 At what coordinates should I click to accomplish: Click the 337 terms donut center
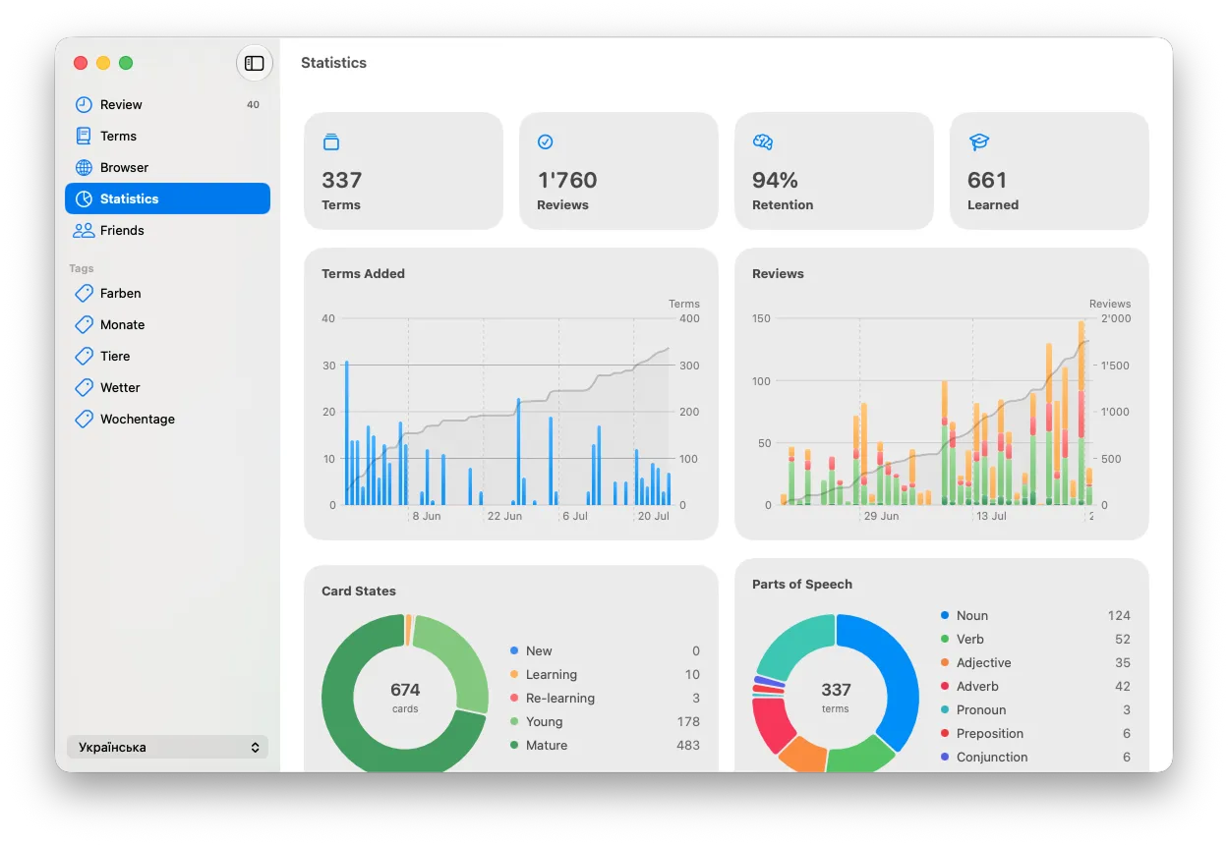[836, 697]
